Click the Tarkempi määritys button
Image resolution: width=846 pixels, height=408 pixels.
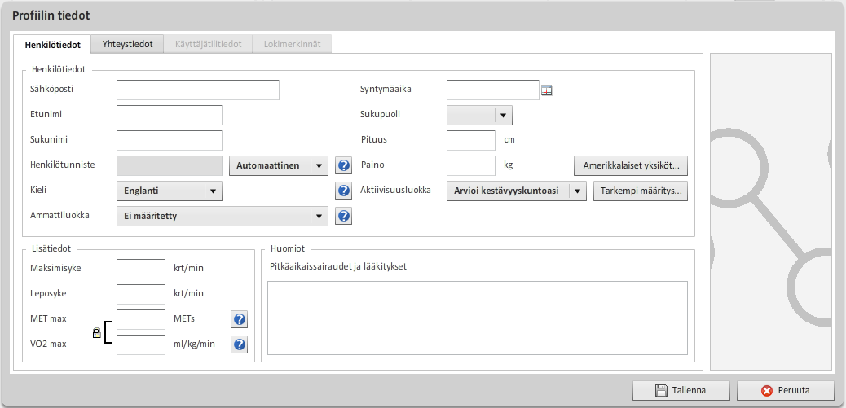[x=641, y=191]
